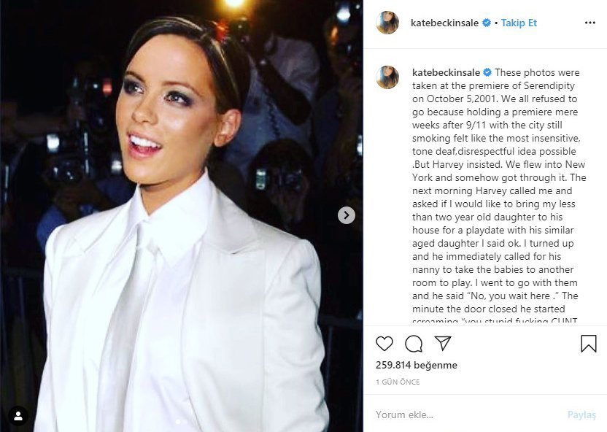Open the 1 GÜN ÖNCE timestamp link
The image size is (607, 432).
[398, 382]
